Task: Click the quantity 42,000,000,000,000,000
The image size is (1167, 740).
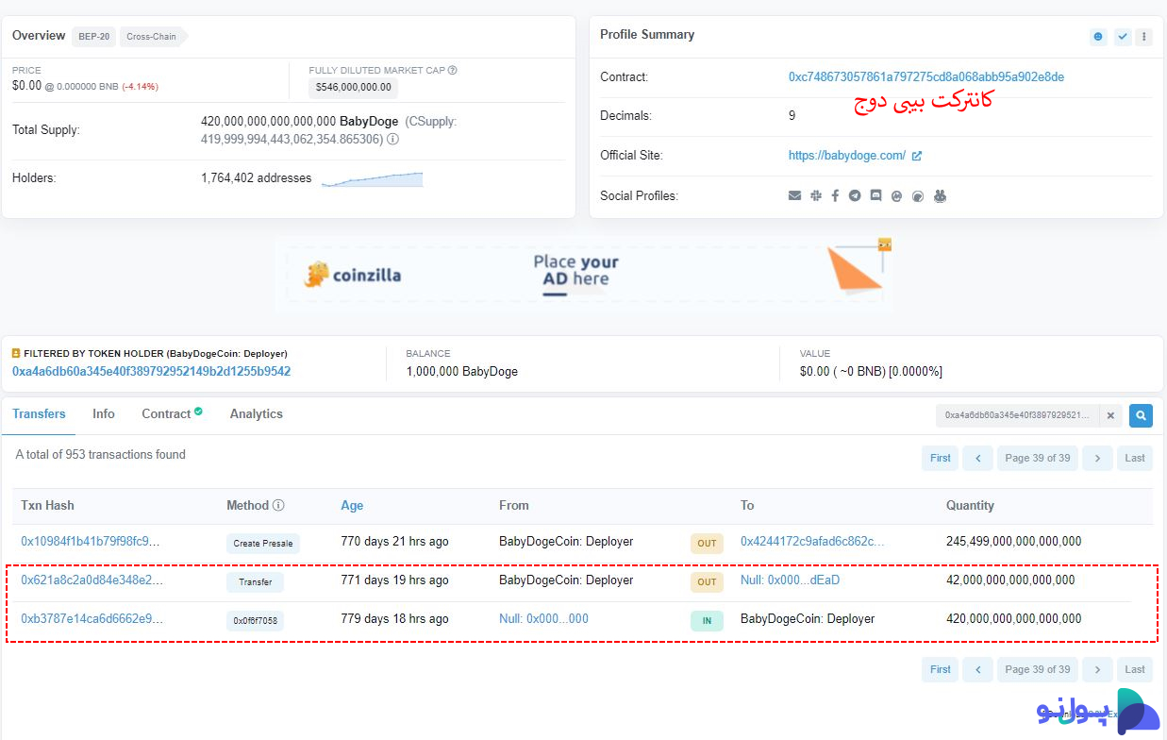Action: [1010, 580]
